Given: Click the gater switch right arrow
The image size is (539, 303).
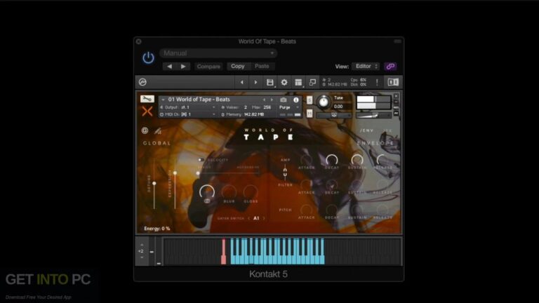Looking at the screenshot, I should (x=264, y=218).
